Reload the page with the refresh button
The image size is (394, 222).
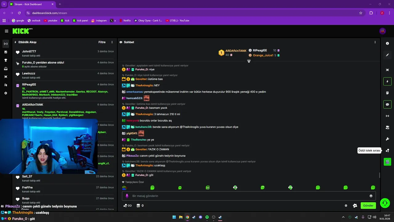19,13
